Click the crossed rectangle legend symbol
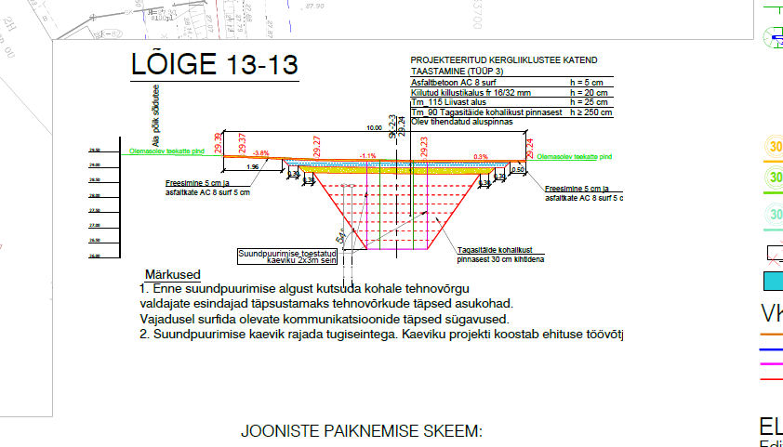 click(773, 252)
